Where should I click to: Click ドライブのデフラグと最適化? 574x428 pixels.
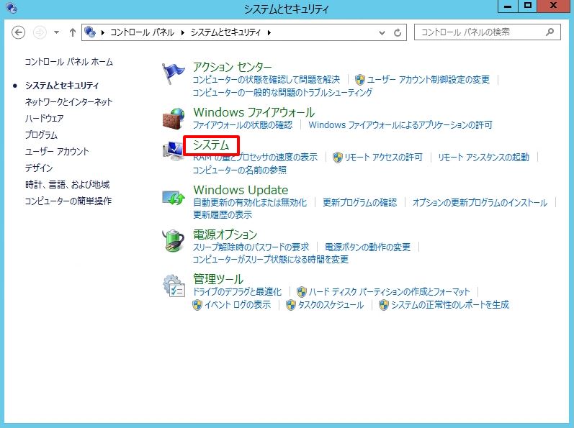(237, 291)
